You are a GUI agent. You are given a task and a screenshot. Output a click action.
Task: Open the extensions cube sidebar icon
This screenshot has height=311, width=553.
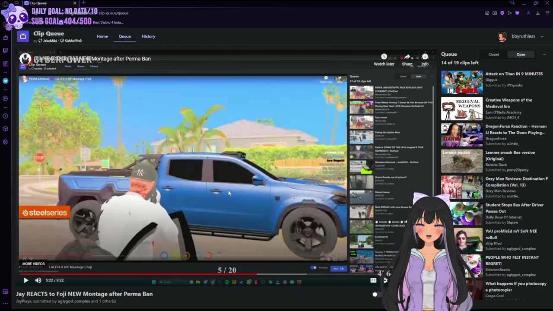click(5, 129)
